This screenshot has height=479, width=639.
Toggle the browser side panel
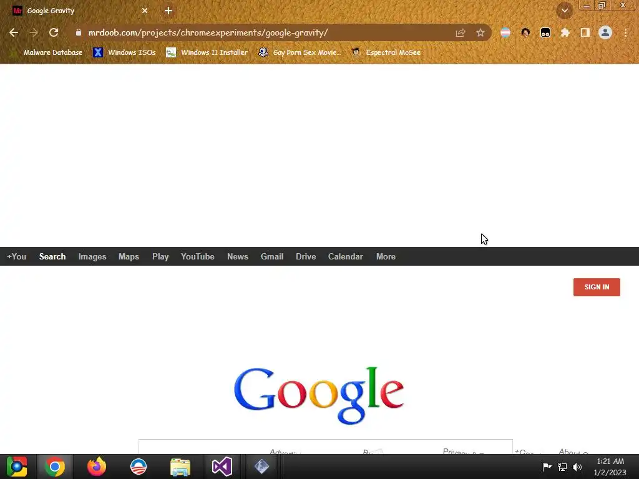pyautogui.click(x=585, y=33)
